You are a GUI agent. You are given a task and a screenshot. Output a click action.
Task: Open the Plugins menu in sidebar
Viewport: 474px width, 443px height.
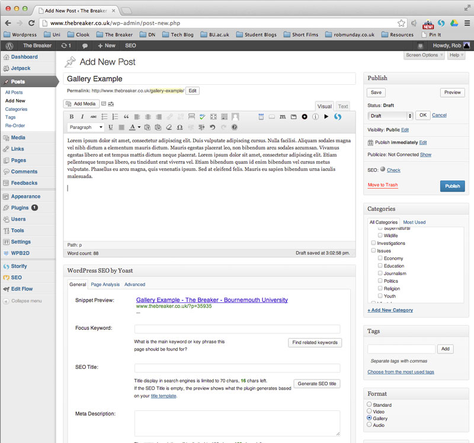[20, 208]
